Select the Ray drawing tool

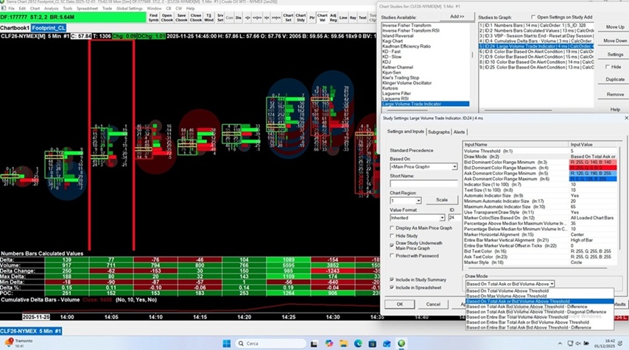pos(353,16)
